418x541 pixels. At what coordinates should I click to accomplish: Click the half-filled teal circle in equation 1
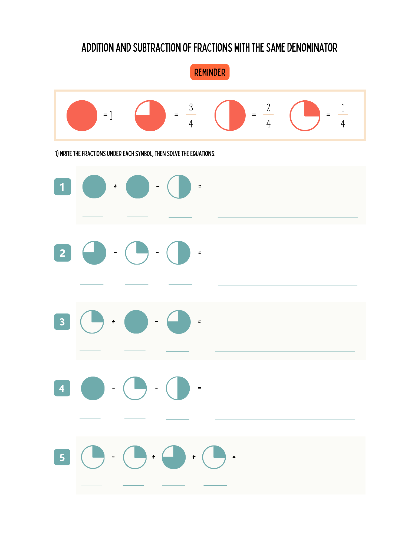click(179, 187)
